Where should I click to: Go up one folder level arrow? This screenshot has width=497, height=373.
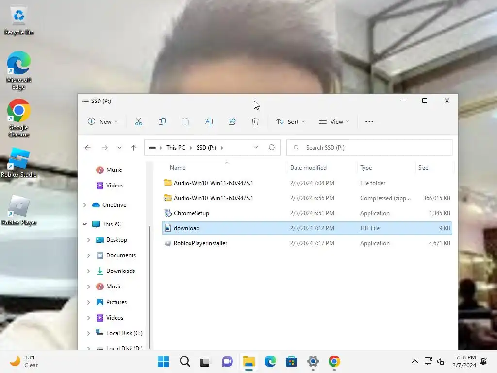pos(134,148)
